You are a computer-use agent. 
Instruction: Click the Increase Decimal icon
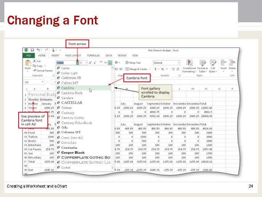173,69
